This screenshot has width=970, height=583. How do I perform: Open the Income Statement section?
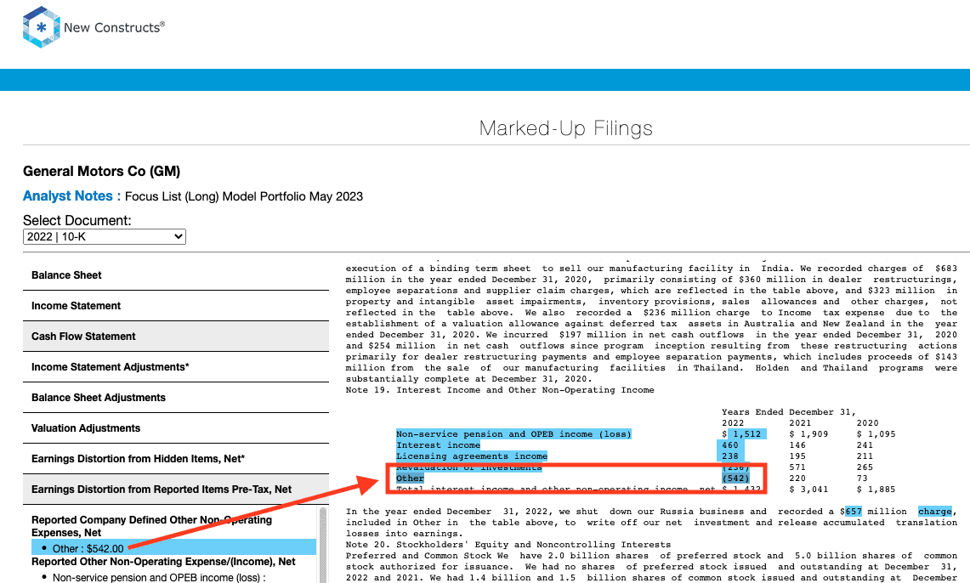click(176, 306)
